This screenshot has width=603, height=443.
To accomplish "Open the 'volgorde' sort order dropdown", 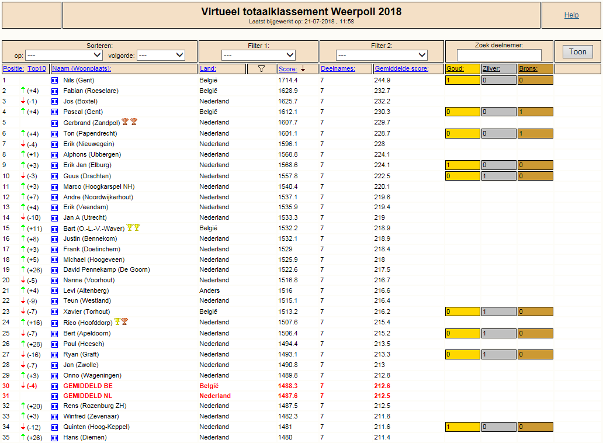I will 161,55.
